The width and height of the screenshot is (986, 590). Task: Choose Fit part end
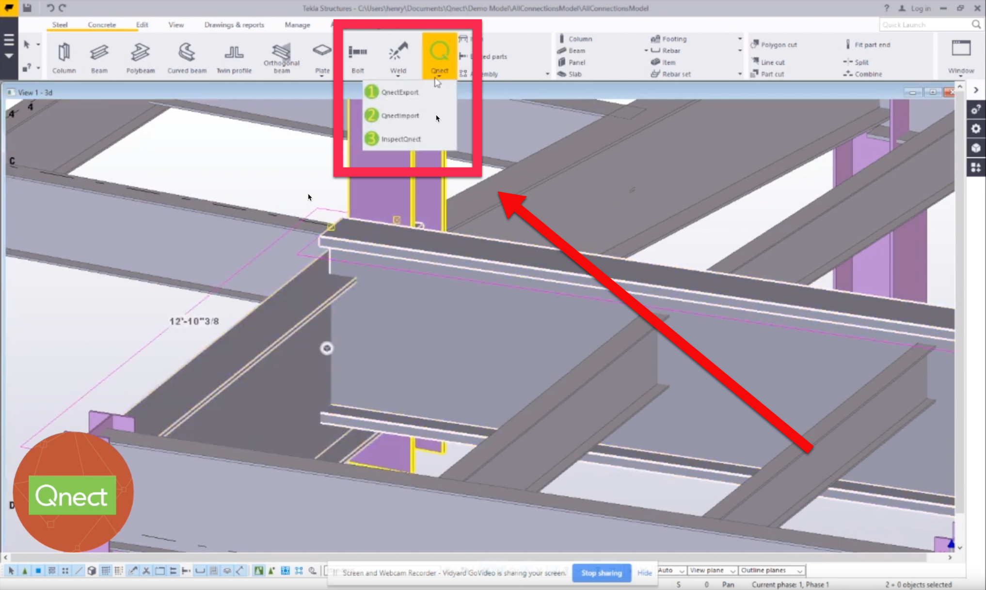(867, 45)
